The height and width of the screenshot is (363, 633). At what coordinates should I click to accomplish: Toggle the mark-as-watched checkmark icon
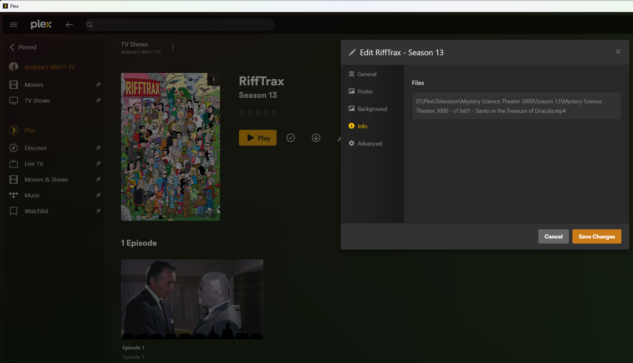(x=290, y=138)
